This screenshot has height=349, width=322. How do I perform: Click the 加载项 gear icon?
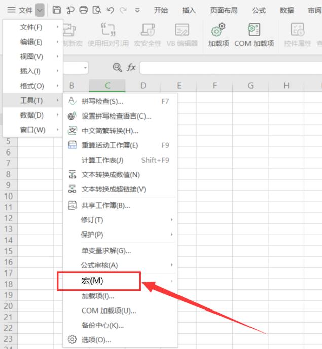click(x=219, y=29)
